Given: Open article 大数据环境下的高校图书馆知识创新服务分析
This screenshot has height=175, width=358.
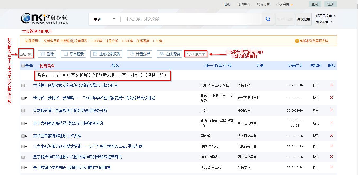Looking at the screenshot, I should pyautogui.click(x=70, y=111).
